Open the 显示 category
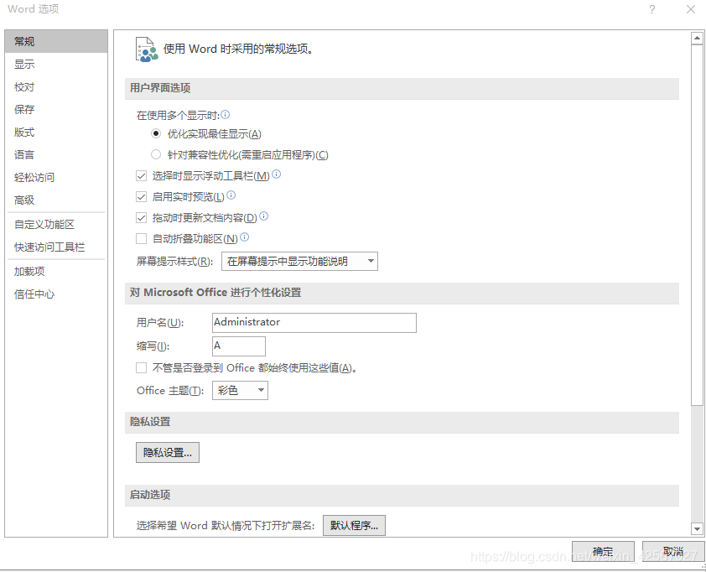Viewport: 706px width, 572px height. pyautogui.click(x=56, y=64)
